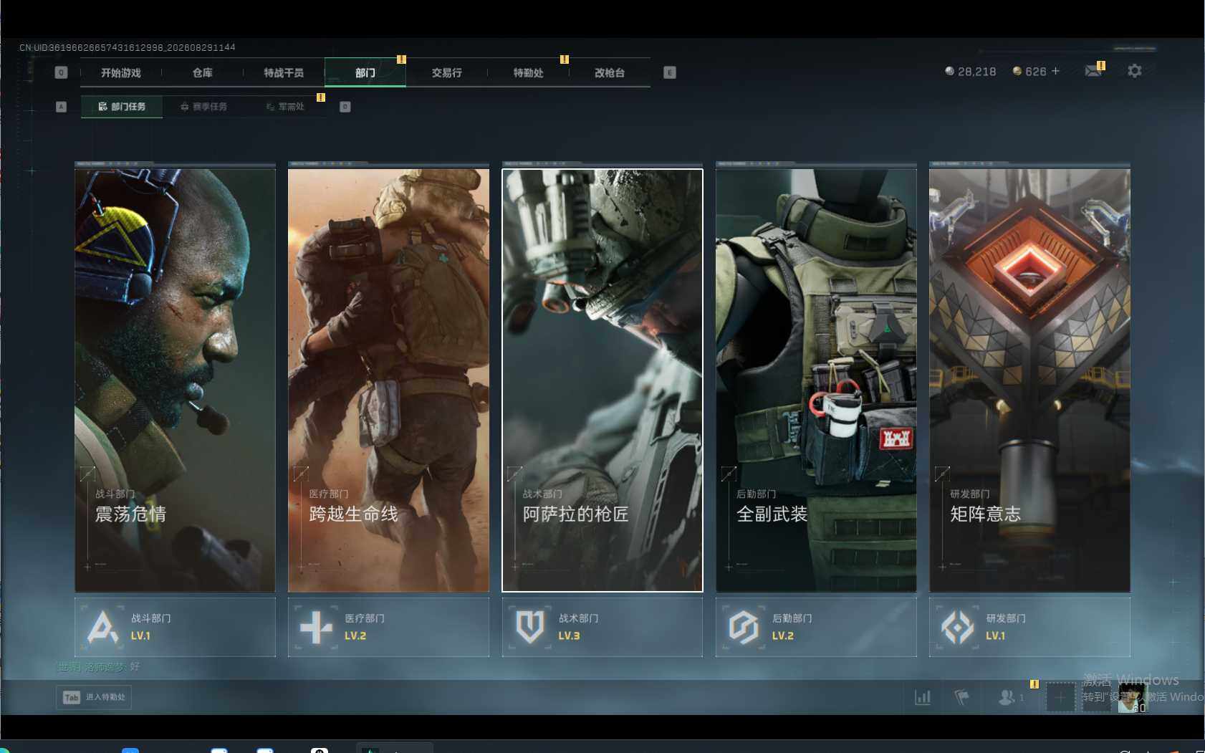Click the 医疗部门 cross icon

[316, 627]
